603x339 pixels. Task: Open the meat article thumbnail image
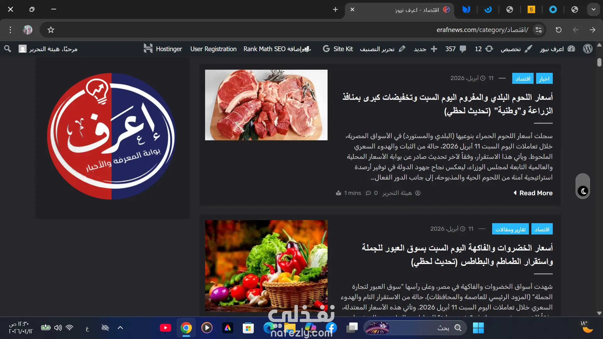coord(266,105)
